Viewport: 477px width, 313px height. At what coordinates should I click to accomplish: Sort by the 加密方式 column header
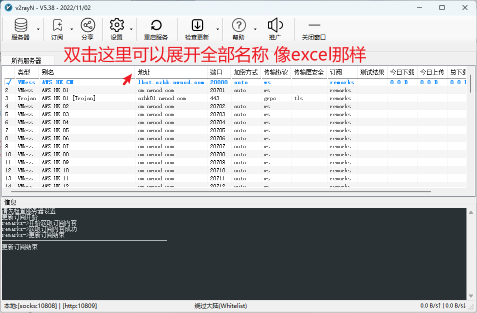246,72
